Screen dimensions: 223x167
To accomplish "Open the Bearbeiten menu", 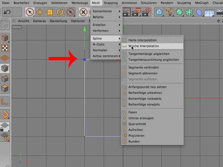I will point(21,3).
